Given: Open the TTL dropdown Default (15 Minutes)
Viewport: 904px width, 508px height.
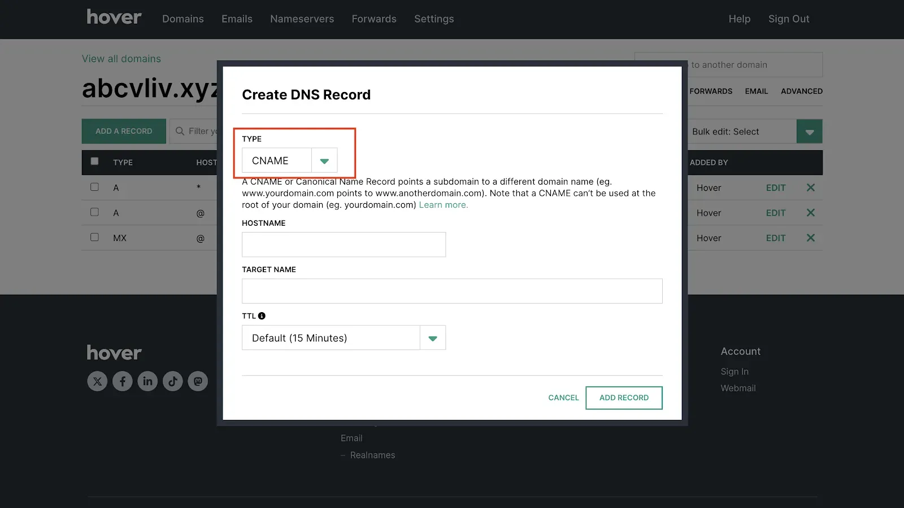Looking at the screenshot, I should [344, 338].
